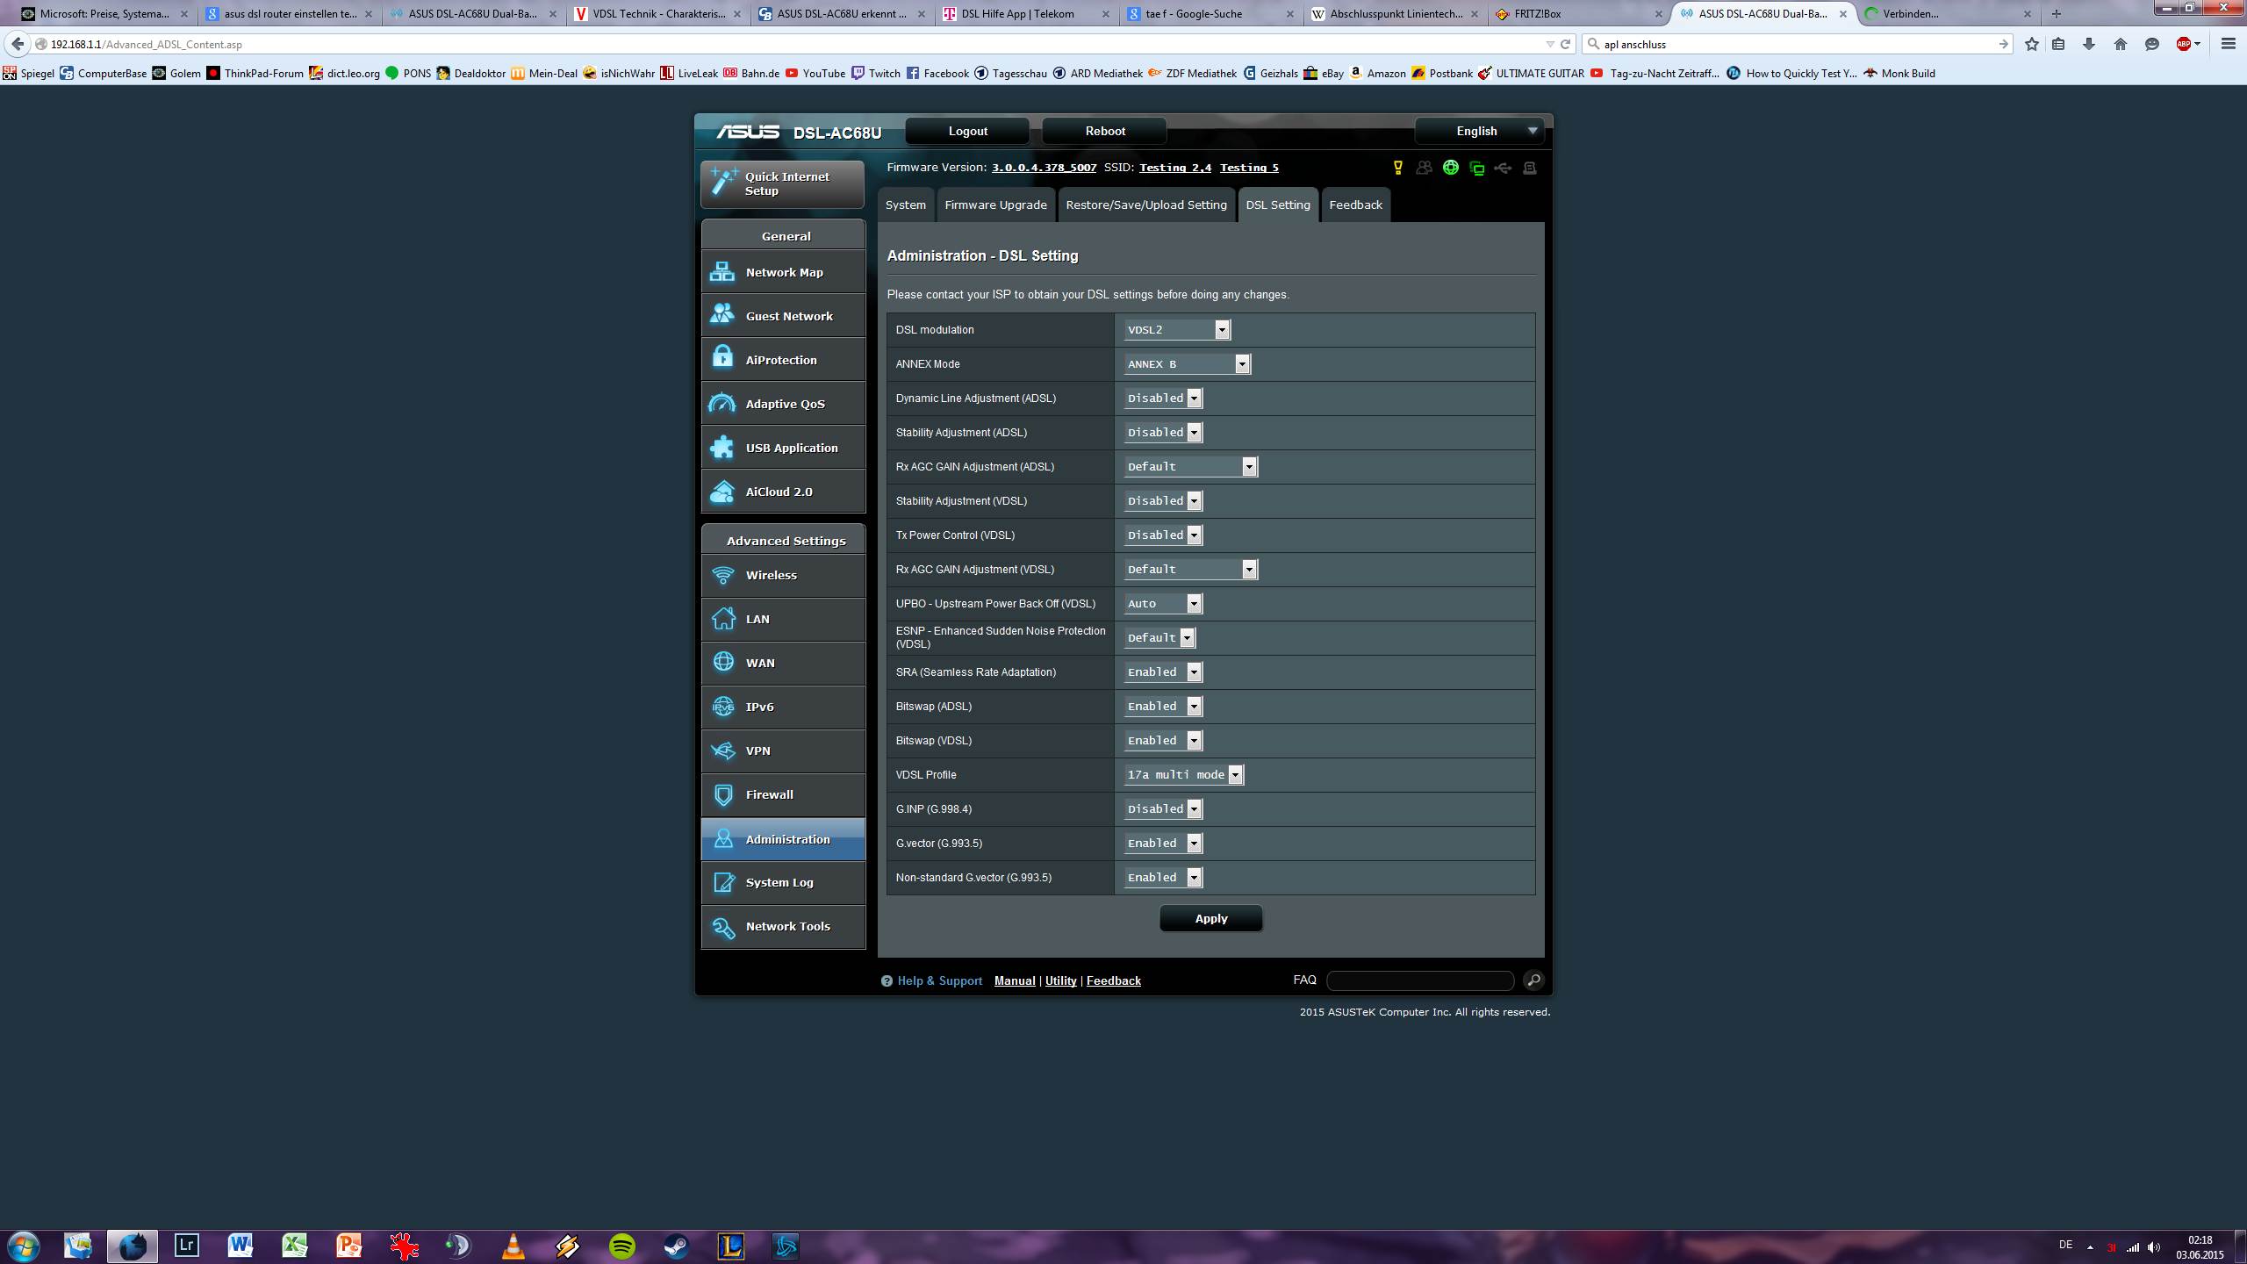Screen dimensions: 2247x1264
Task: Open the DSL modulation dropdown
Action: [x=1177, y=330]
